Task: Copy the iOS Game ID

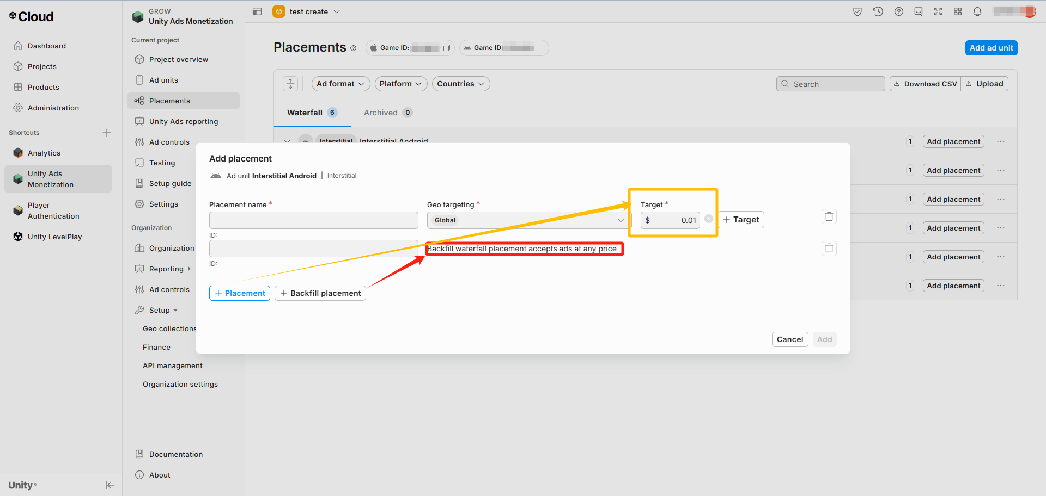Action: coord(446,48)
